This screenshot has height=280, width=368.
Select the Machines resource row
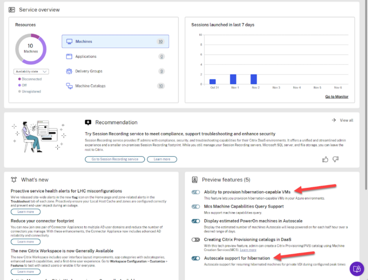[115, 41]
